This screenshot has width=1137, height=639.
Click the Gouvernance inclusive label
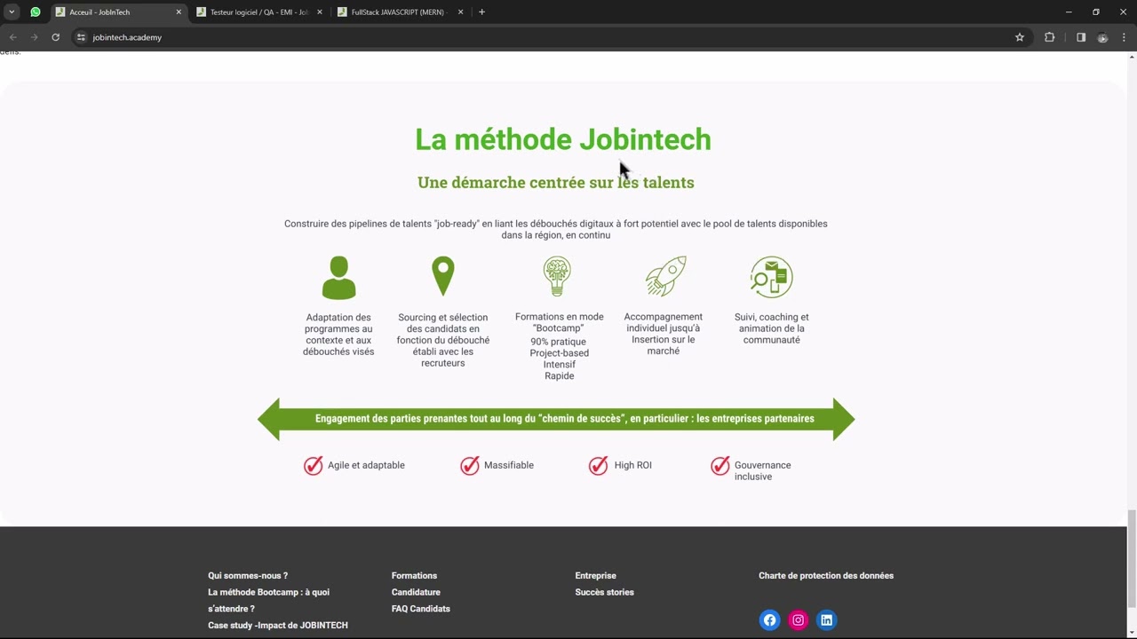pos(762,470)
